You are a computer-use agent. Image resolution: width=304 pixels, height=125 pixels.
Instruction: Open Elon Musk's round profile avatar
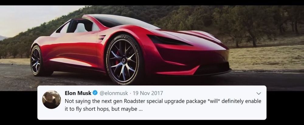pyautogui.click(x=51, y=99)
